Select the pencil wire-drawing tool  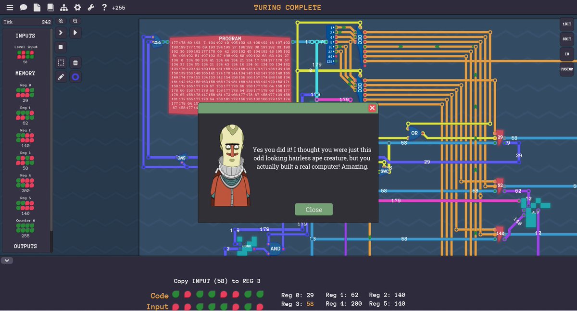pos(61,77)
